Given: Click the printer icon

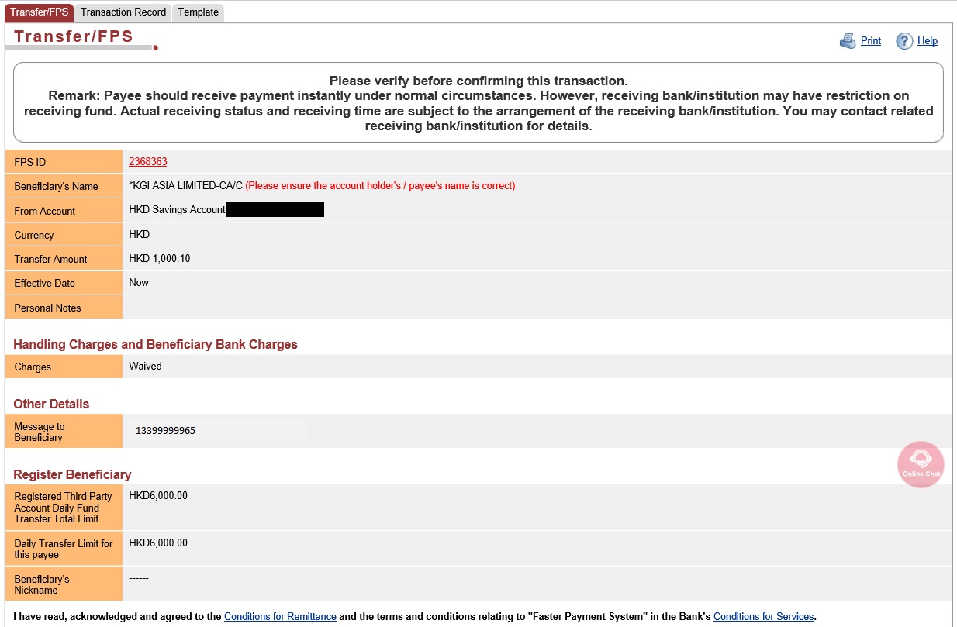Looking at the screenshot, I should [847, 41].
